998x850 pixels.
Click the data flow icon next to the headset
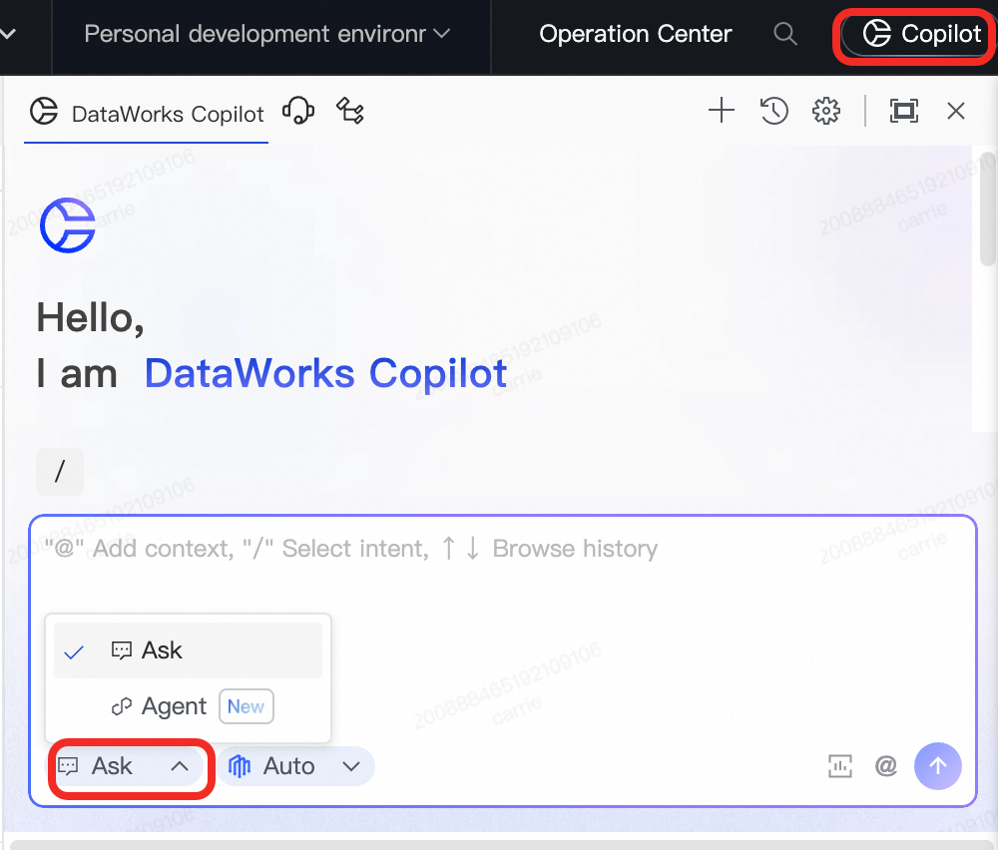click(350, 112)
